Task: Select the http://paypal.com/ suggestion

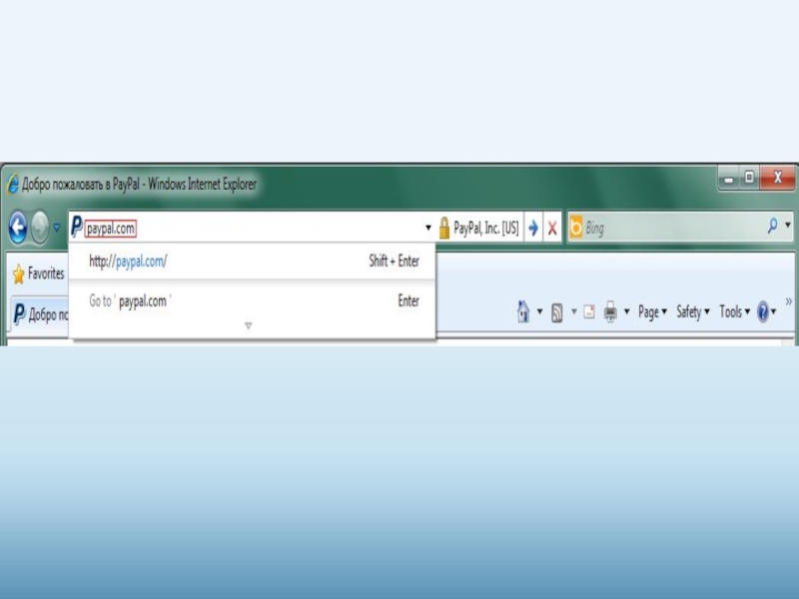Action: pos(253,262)
